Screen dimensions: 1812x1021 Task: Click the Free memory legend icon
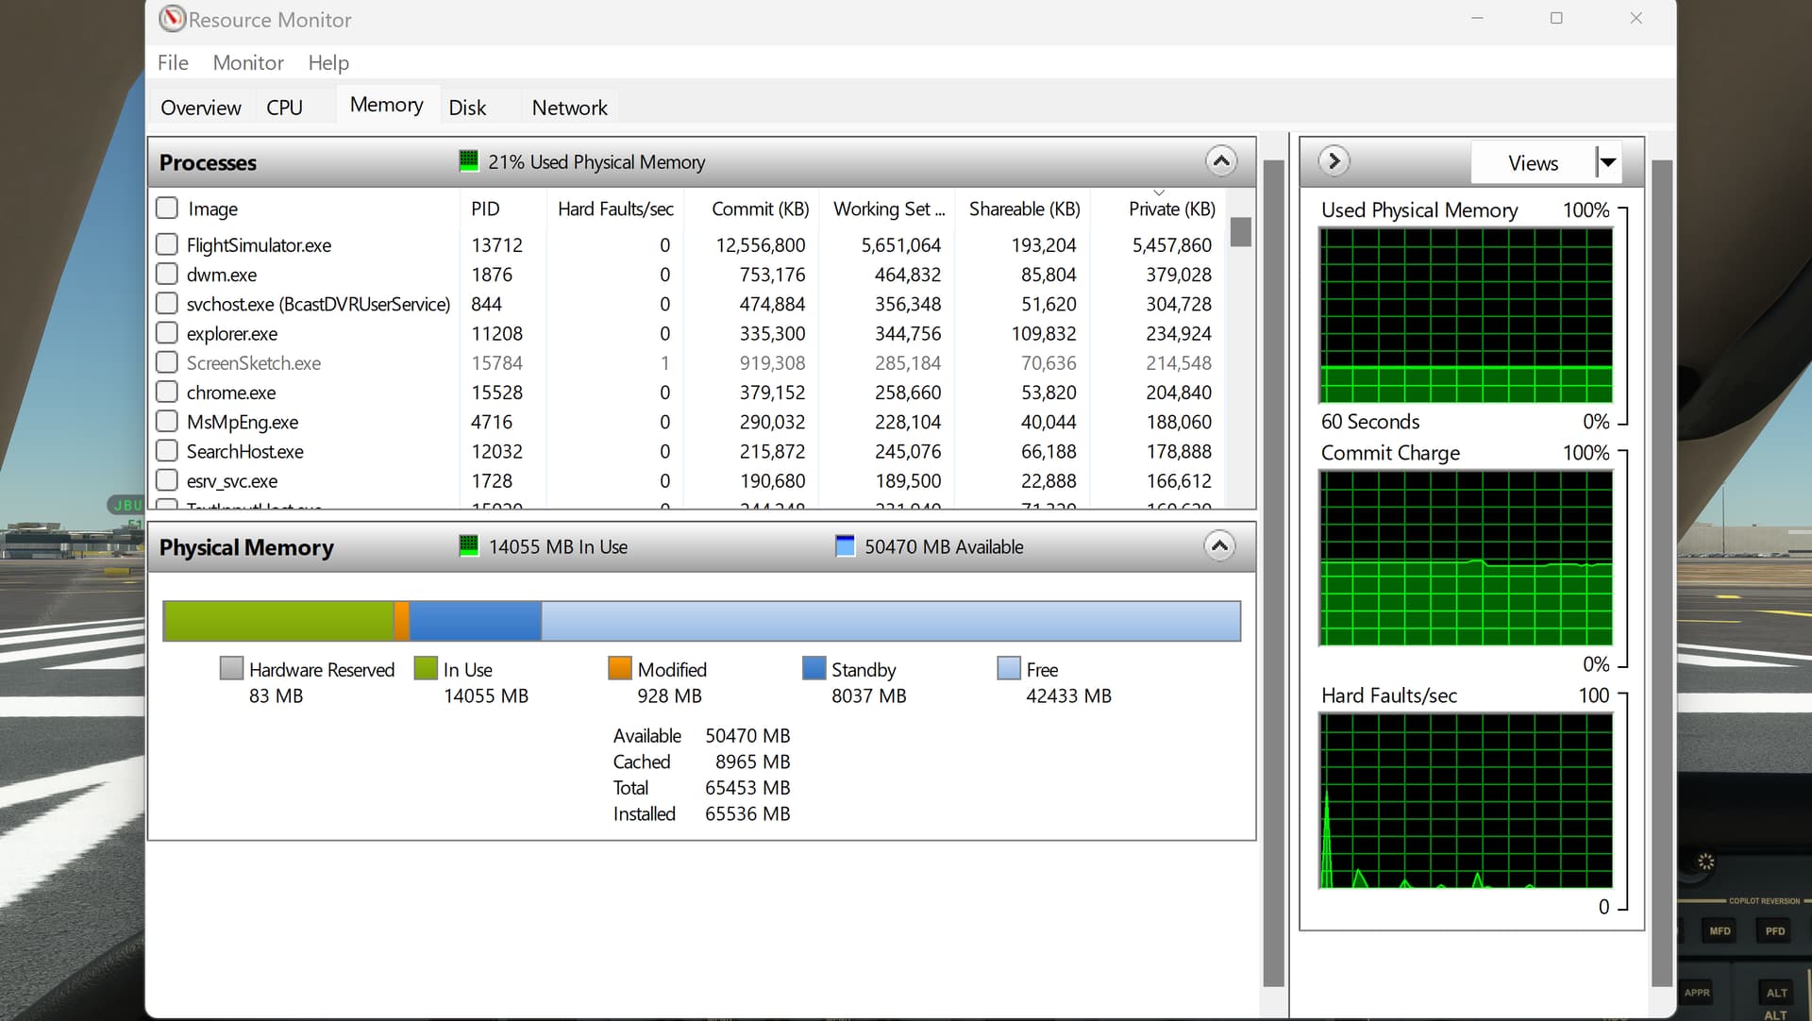(x=1008, y=667)
